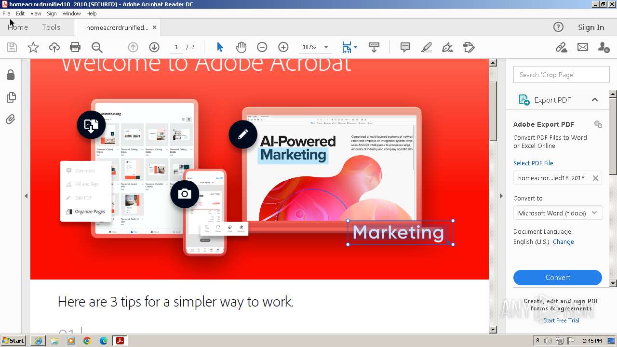This screenshot has width=617, height=347.
Task: Bookmark file with the star icon
Action: pos(33,47)
